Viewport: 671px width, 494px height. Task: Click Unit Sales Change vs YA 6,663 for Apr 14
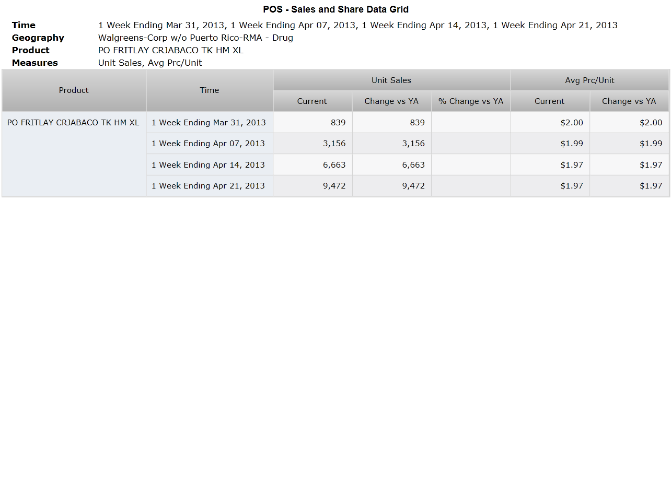392,164
